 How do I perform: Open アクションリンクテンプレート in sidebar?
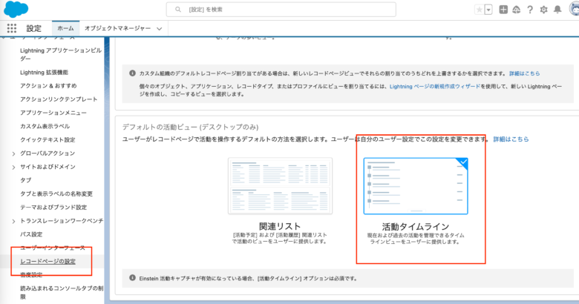click(59, 99)
